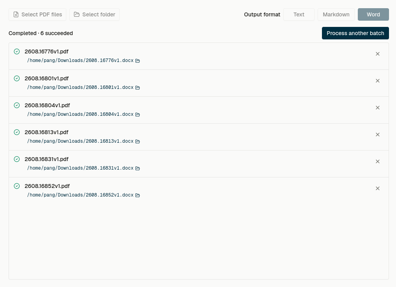Open output path /home/pang/Downloads/2608.16804v1.docx

tap(80, 114)
